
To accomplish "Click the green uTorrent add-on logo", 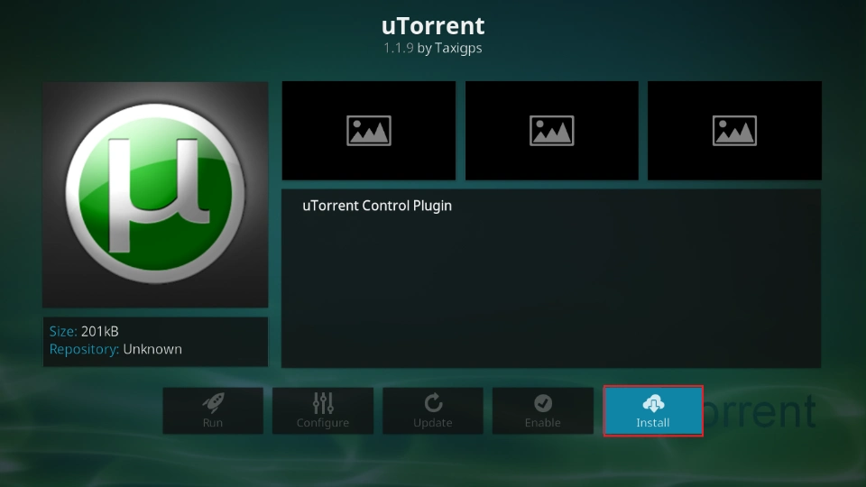I will click(155, 195).
